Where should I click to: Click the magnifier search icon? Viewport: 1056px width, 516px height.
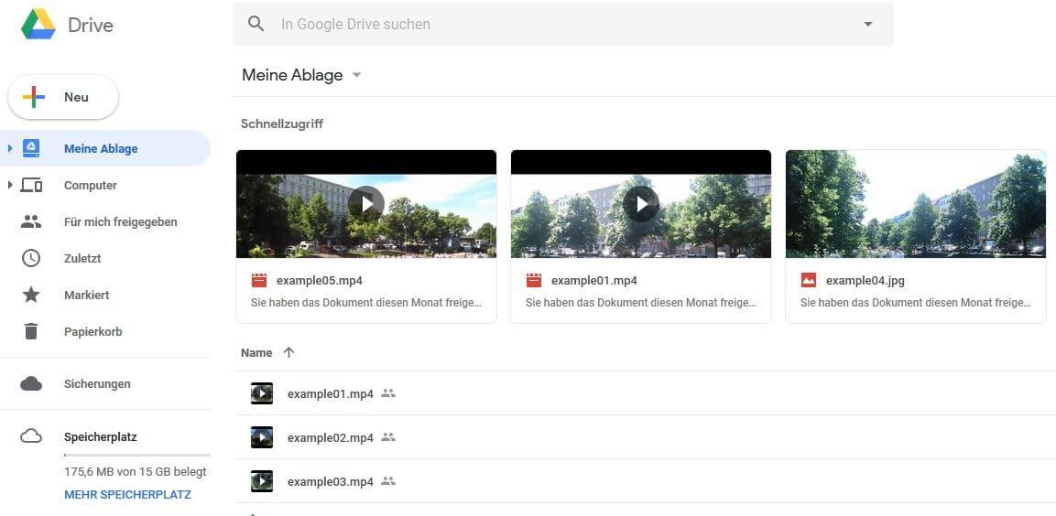(256, 24)
